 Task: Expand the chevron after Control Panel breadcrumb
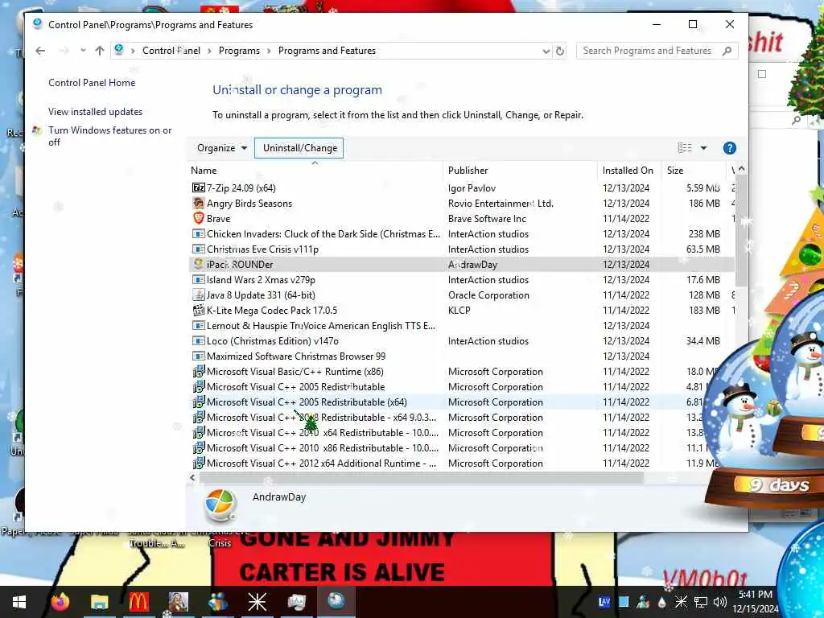click(209, 51)
